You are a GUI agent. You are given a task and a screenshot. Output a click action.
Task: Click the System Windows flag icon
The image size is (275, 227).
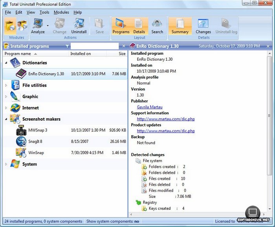15,164
